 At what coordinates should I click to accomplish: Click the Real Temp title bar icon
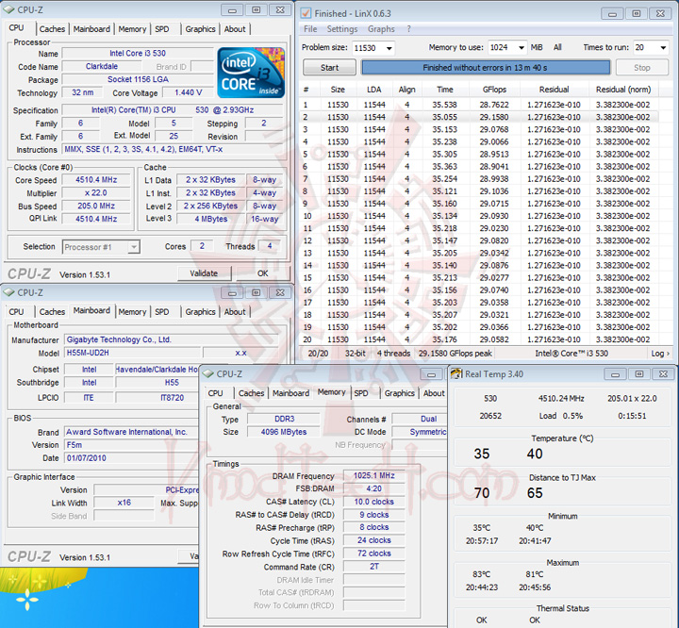[x=456, y=373]
